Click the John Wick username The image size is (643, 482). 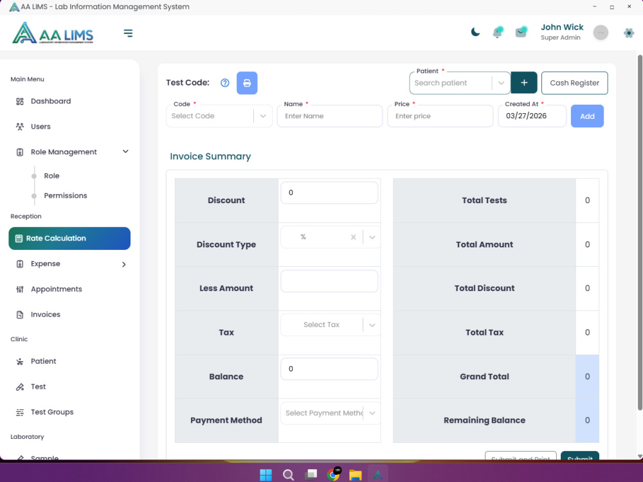562,27
